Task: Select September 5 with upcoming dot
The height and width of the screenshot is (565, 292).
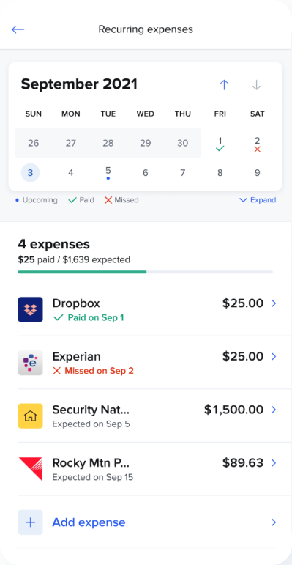Action: click(108, 173)
